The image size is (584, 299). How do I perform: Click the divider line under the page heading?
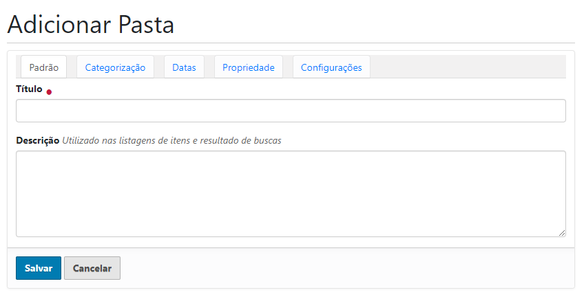(291, 43)
